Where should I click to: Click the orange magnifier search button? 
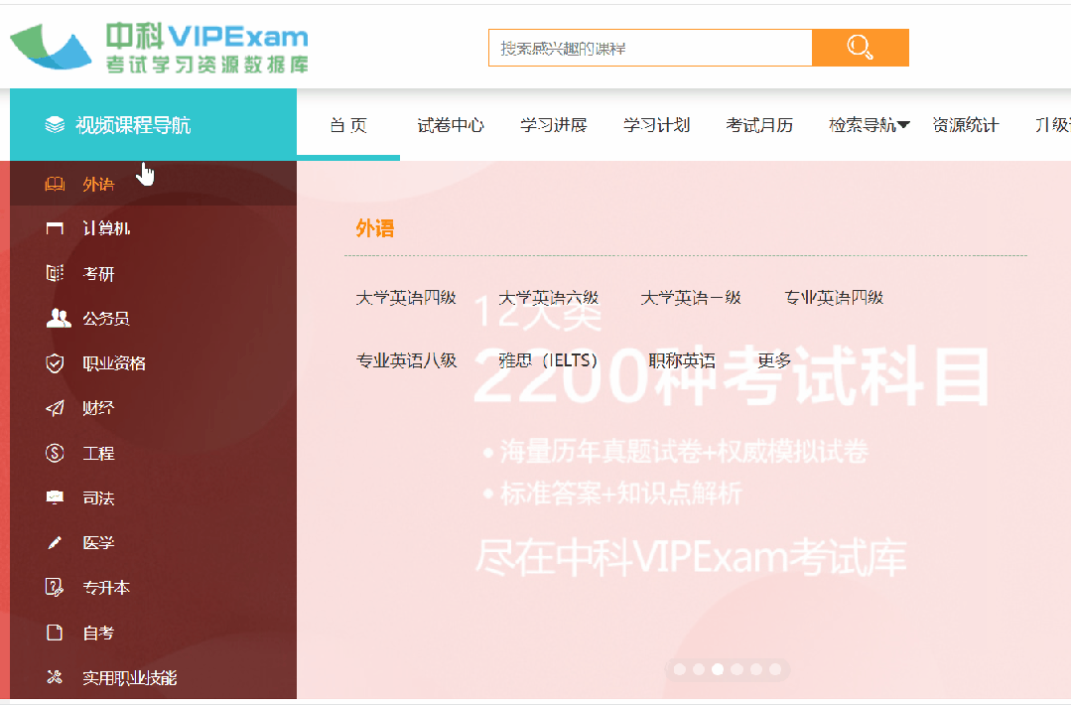click(860, 48)
